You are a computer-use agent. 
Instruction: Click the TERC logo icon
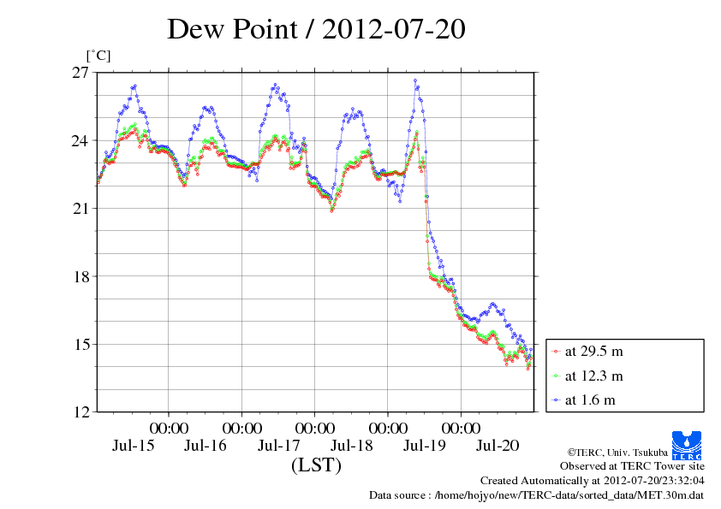687,445
